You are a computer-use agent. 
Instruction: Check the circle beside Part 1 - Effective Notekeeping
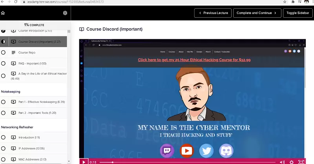(x=4, y=102)
